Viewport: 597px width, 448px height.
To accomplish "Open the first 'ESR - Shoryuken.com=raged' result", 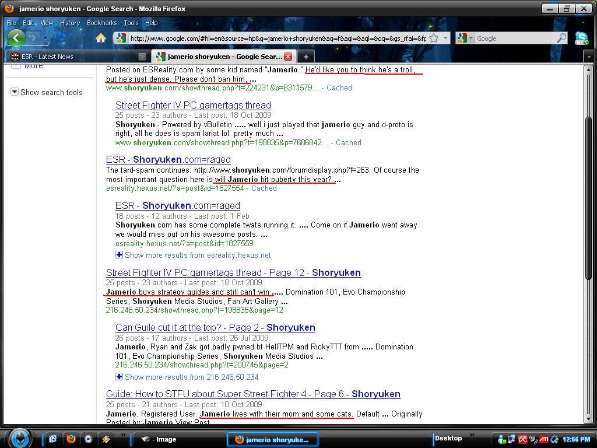I will [x=168, y=160].
